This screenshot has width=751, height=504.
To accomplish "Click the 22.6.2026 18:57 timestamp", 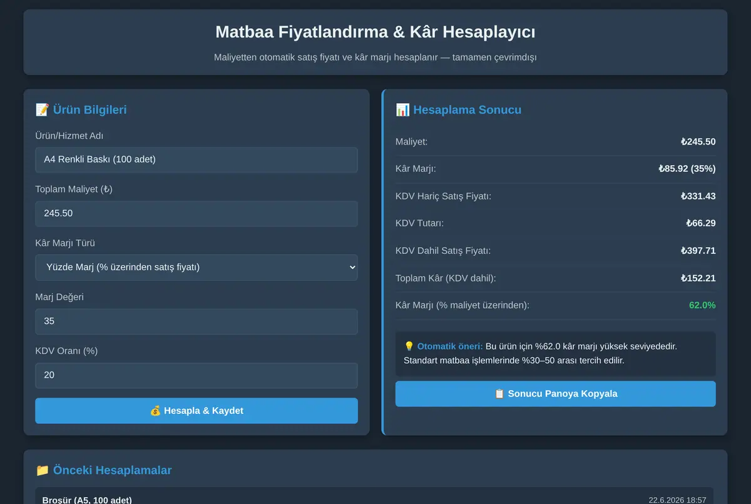I will coord(677,500).
